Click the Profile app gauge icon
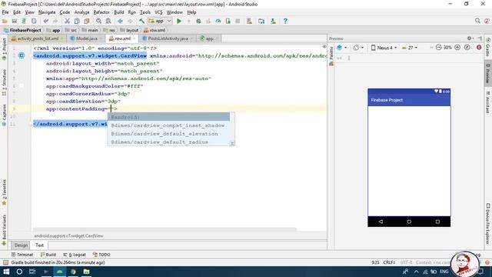Viewport: 492px width, 277px height. tap(218, 21)
